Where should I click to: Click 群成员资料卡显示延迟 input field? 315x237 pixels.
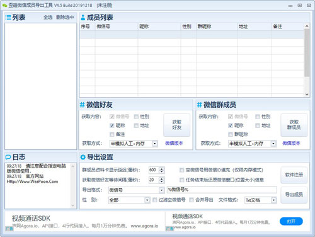click(154, 170)
